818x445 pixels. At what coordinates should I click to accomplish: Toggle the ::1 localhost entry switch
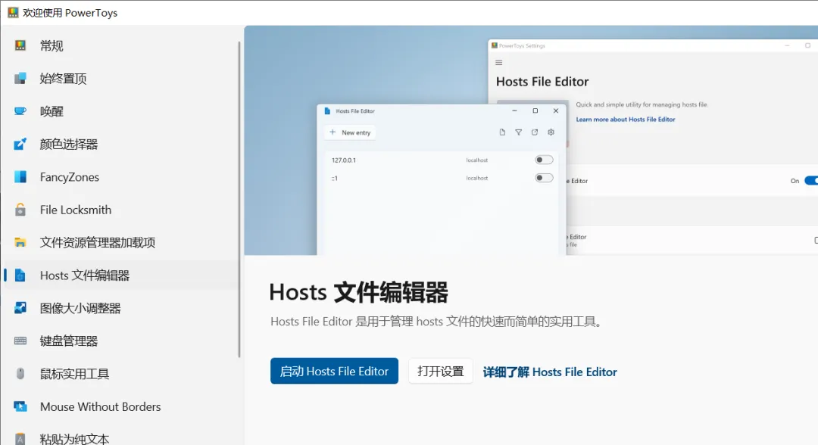coord(544,178)
